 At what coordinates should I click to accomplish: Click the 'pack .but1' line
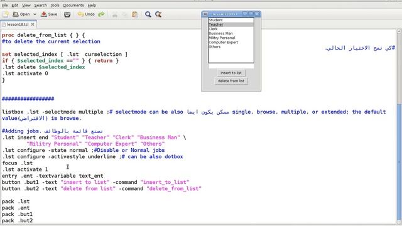[17, 214]
